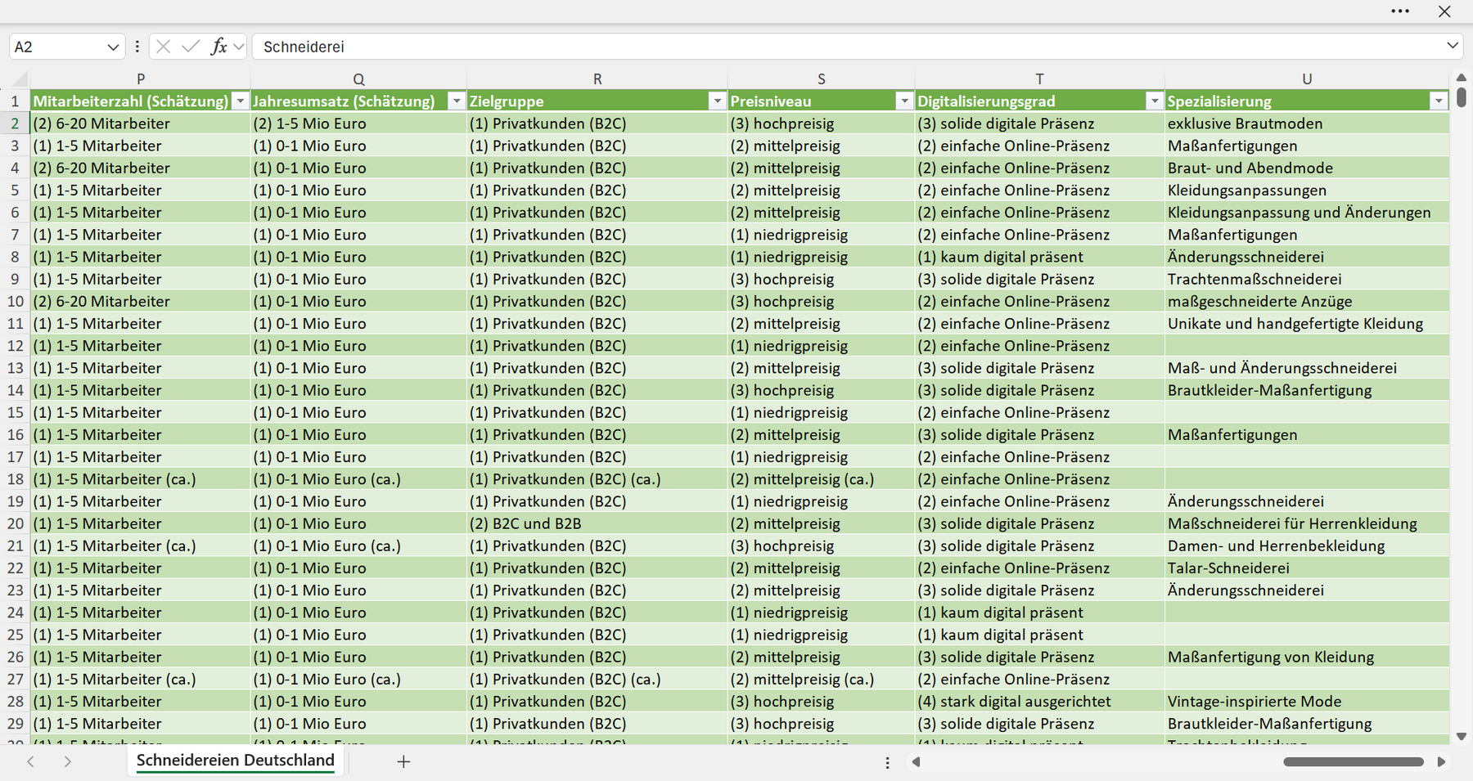Switch to Schneidereien Deutschland sheet tab
The height and width of the screenshot is (781, 1473).
click(x=236, y=761)
